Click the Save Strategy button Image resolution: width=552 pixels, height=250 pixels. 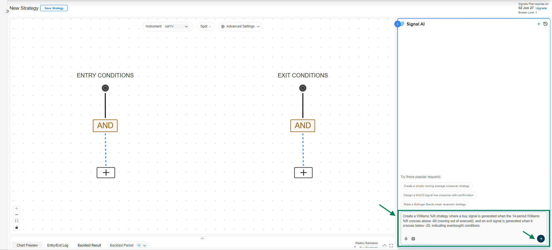click(x=54, y=8)
